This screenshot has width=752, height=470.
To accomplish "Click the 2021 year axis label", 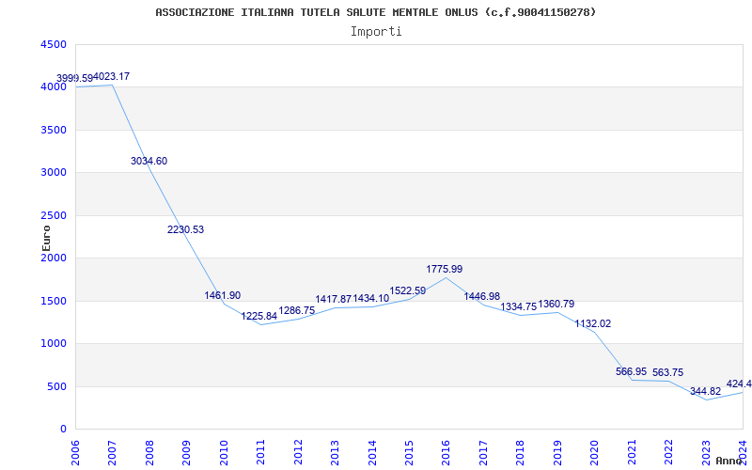I will tap(632, 452).
